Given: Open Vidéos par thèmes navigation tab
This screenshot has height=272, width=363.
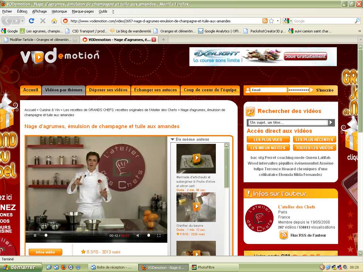Looking at the screenshot, I should coord(64,90).
